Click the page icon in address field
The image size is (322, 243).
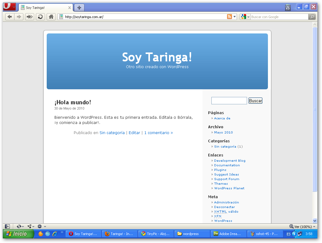(x=61, y=17)
